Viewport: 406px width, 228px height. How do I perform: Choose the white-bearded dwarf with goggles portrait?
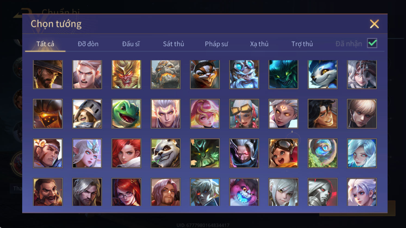[x=244, y=74]
